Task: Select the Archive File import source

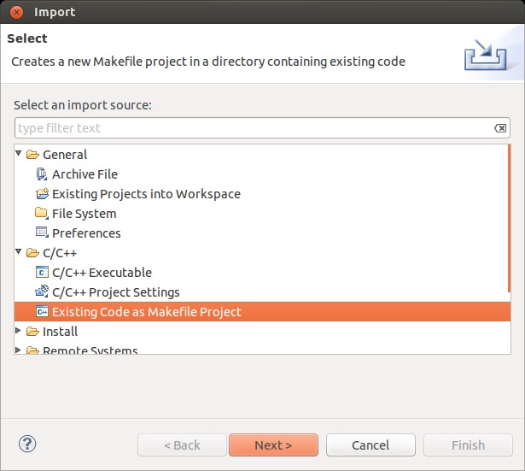Action: [85, 174]
